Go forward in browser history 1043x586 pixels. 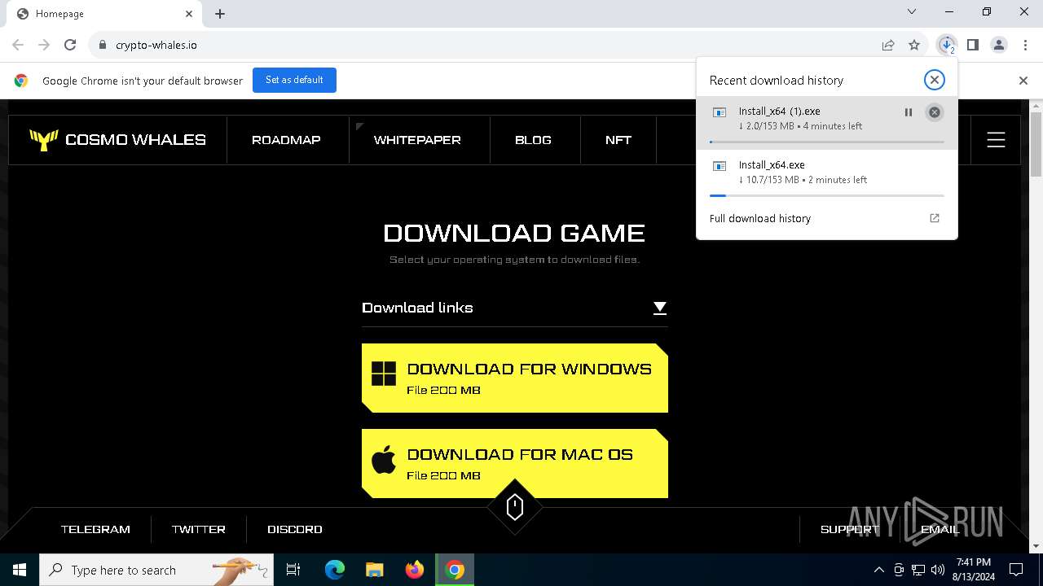[44, 45]
